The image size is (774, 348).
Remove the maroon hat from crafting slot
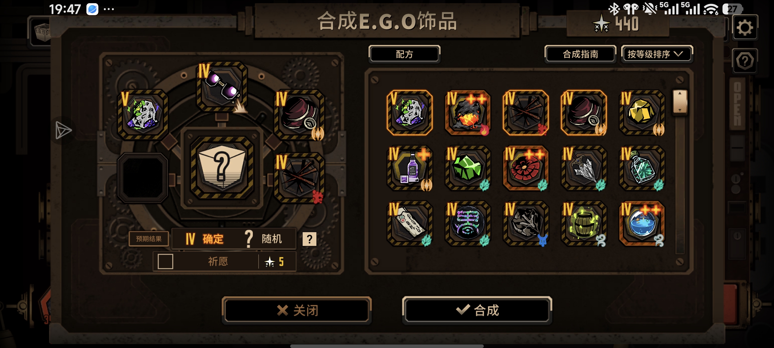299,115
